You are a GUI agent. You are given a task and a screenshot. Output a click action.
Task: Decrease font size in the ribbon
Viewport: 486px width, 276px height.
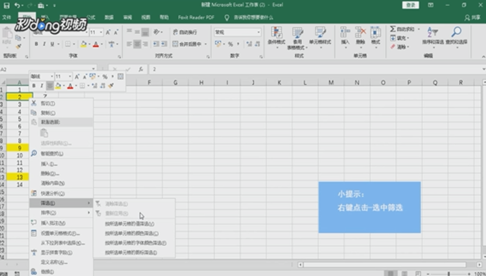[x=116, y=32]
